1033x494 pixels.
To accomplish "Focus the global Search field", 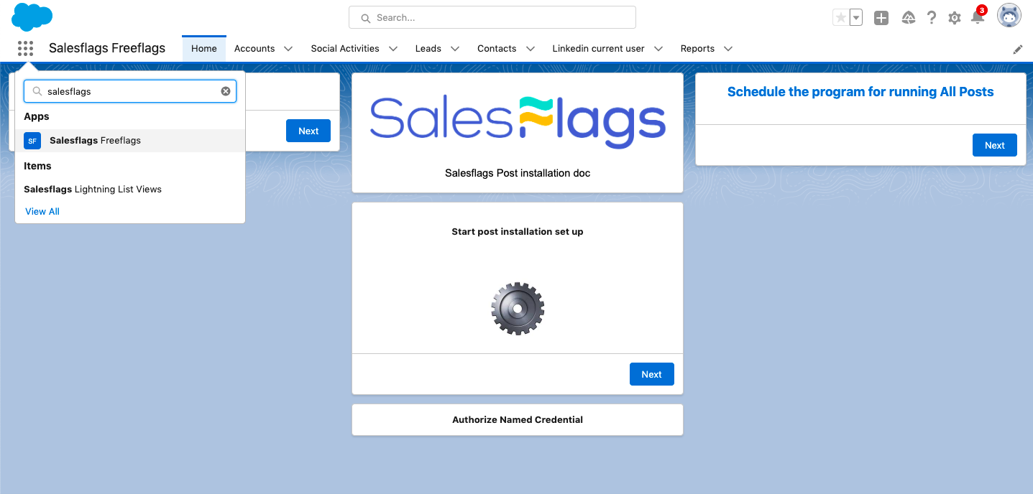I will (492, 17).
